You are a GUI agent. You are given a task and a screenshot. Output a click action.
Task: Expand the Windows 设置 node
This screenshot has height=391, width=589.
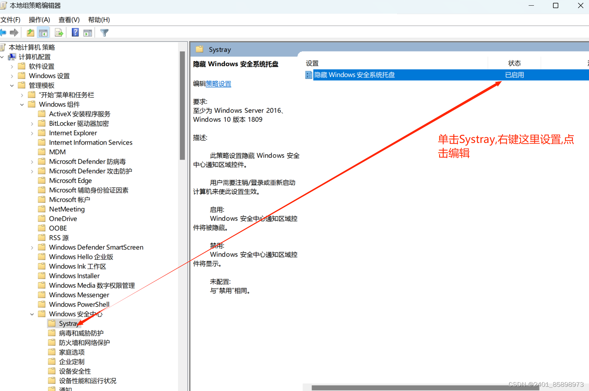(12, 76)
